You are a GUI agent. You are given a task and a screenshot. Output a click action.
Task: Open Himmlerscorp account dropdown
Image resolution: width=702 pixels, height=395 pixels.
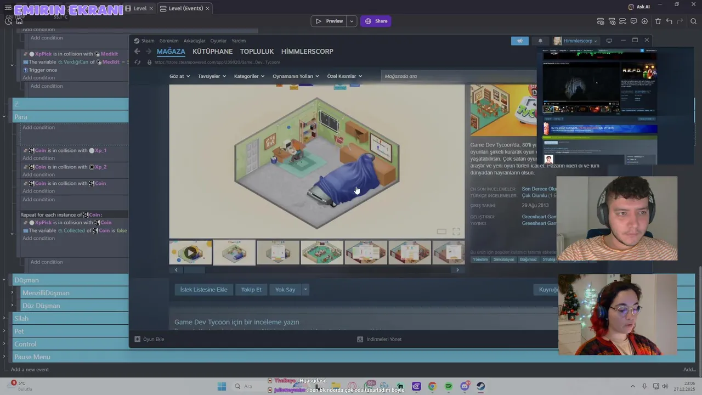pyautogui.click(x=575, y=41)
